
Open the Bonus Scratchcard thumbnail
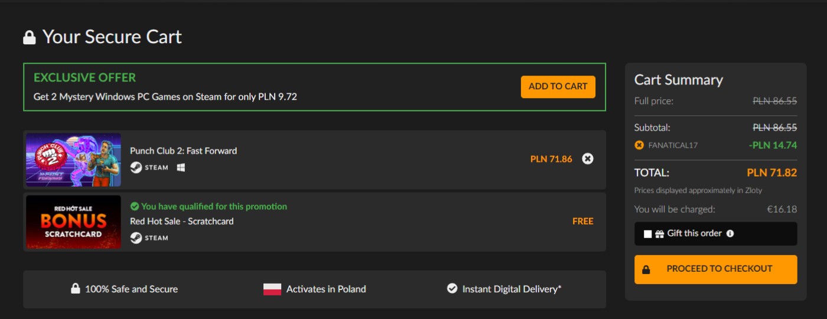[73, 222]
